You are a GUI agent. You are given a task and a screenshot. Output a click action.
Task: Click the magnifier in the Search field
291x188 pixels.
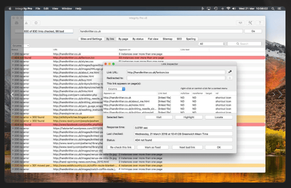pos(237,44)
